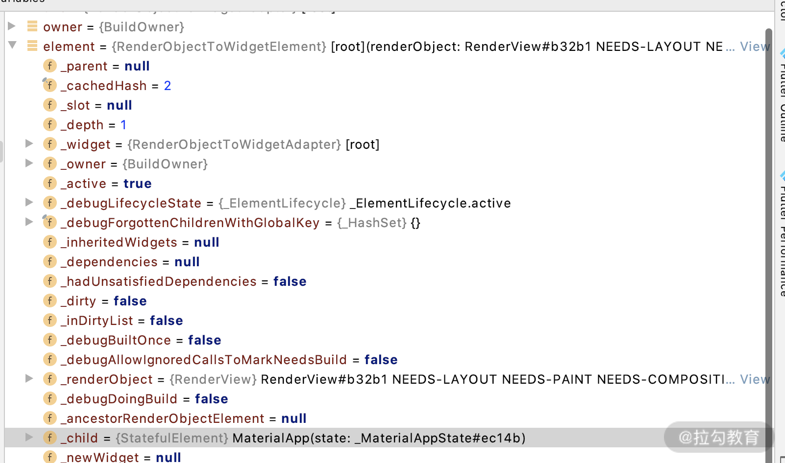
Task: Select the _hadUnsatisfiedDependencies = false row
Action: point(184,281)
